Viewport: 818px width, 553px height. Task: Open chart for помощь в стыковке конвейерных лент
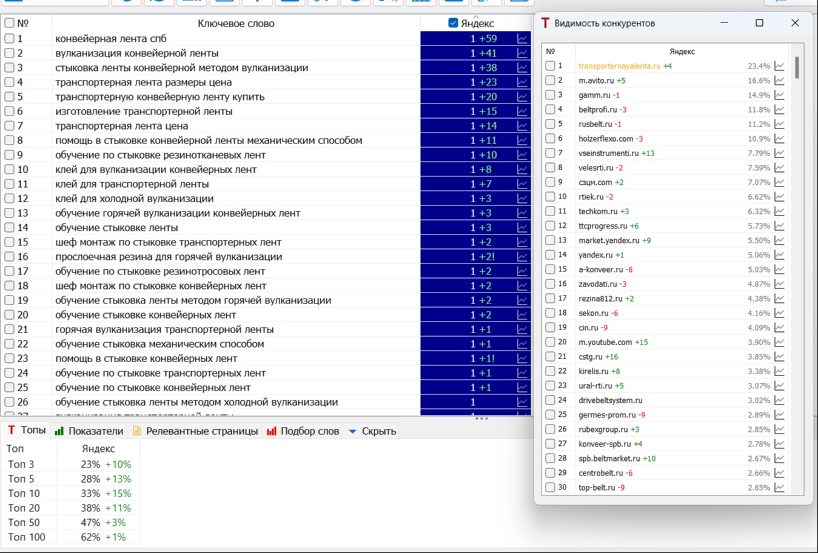point(522,359)
